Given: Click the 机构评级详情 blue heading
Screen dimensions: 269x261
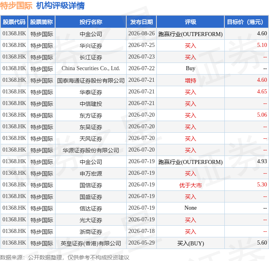Looking at the screenshot, I should [x=60, y=6].
